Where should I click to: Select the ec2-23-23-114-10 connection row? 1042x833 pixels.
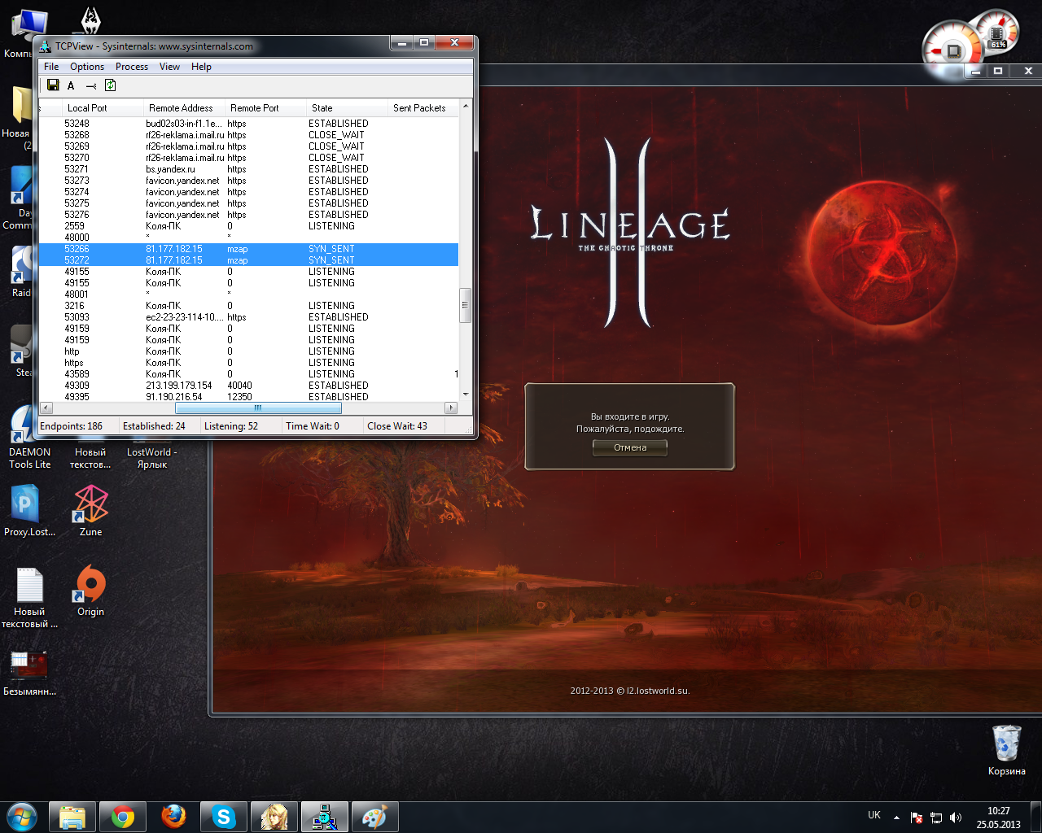coord(248,317)
